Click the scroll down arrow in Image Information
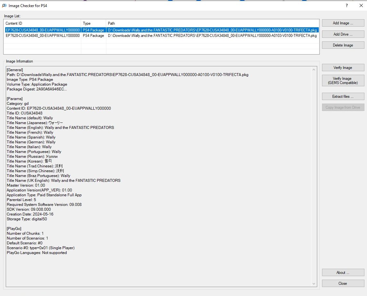This screenshot has height=296, width=367. tap(314, 283)
